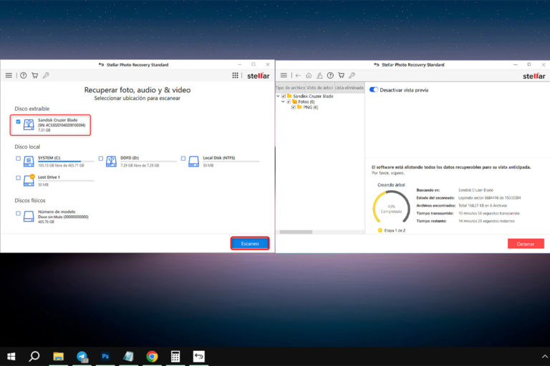Check the SYSTEM (C:) drive checkbox
This screenshot has width=550, height=366.
18,158
